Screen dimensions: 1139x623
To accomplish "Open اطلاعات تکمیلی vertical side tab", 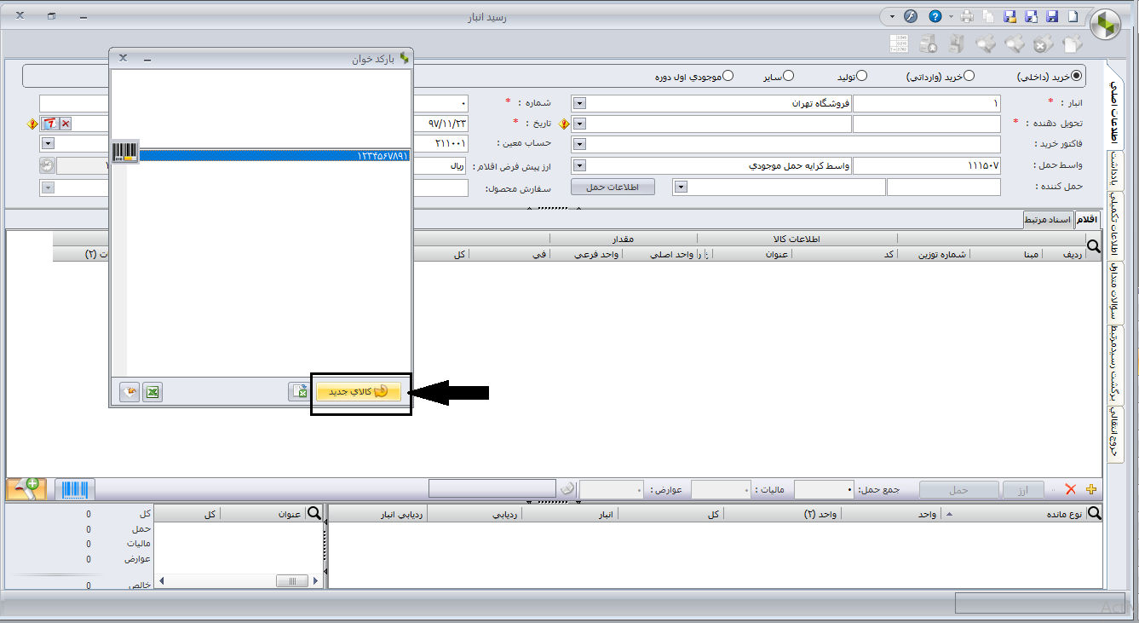I will 1115,225.
